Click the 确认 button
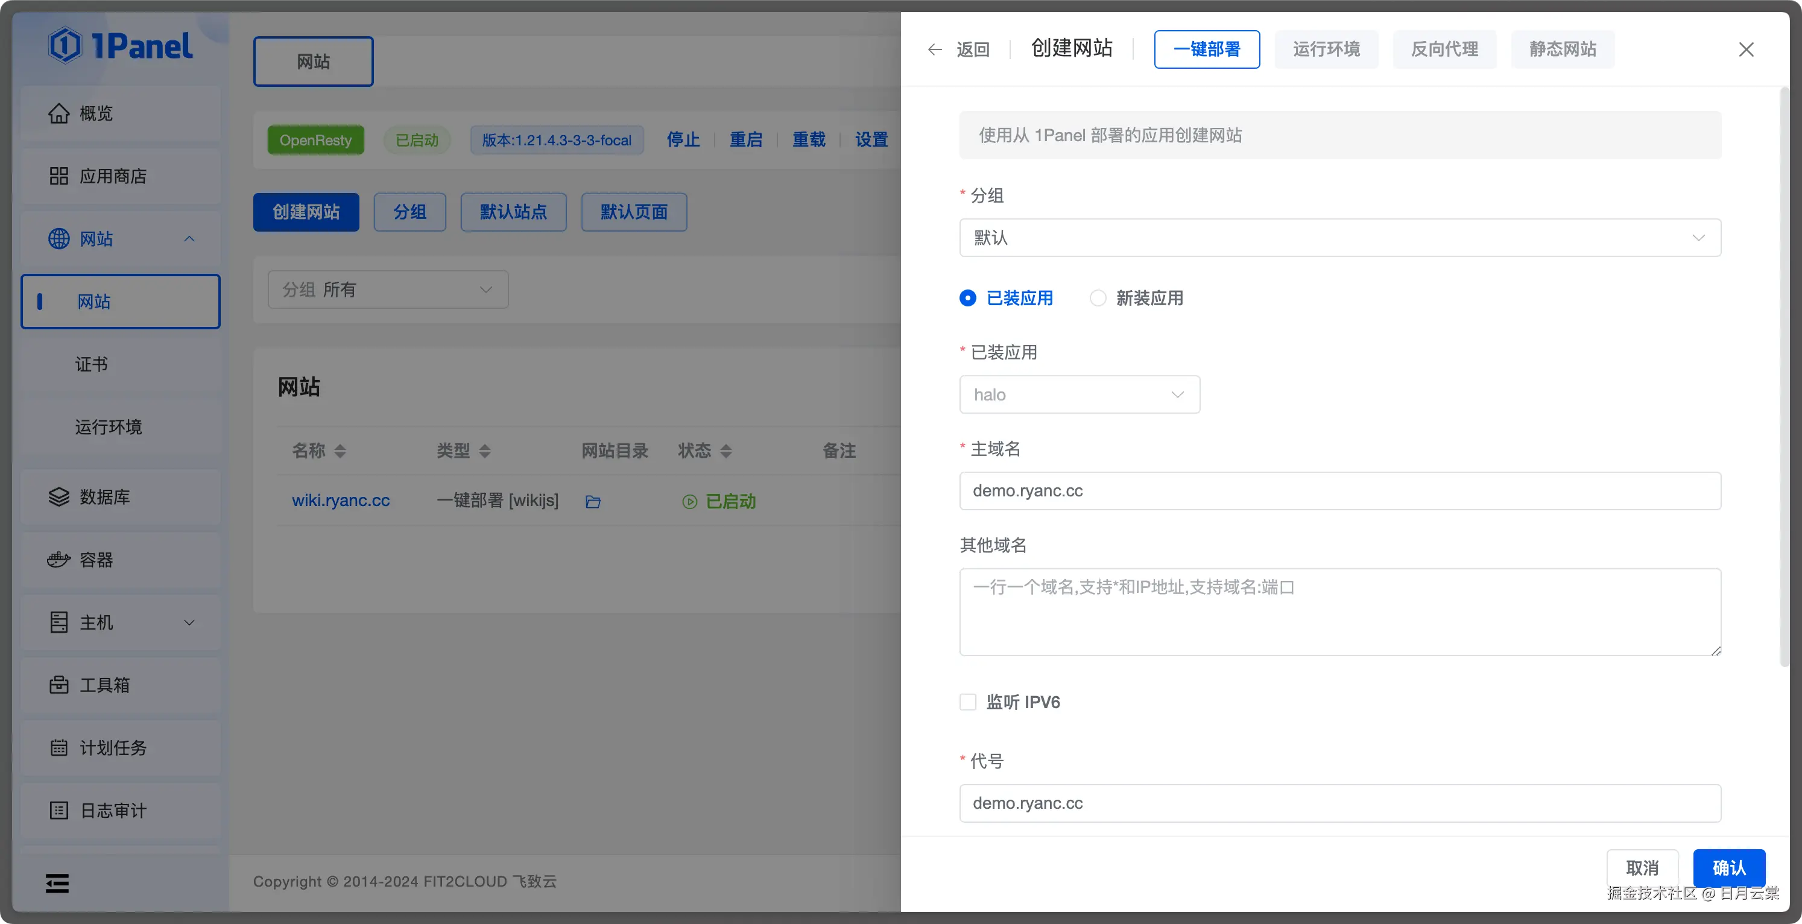Image resolution: width=1802 pixels, height=924 pixels. [x=1728, y=868]
